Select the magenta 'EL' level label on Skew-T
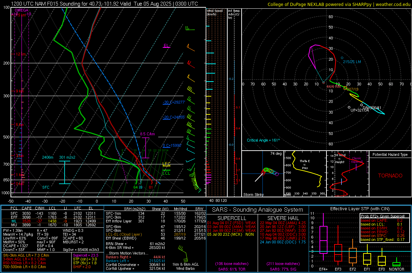This screenshot has height=273, width=412. coord(166,46)
